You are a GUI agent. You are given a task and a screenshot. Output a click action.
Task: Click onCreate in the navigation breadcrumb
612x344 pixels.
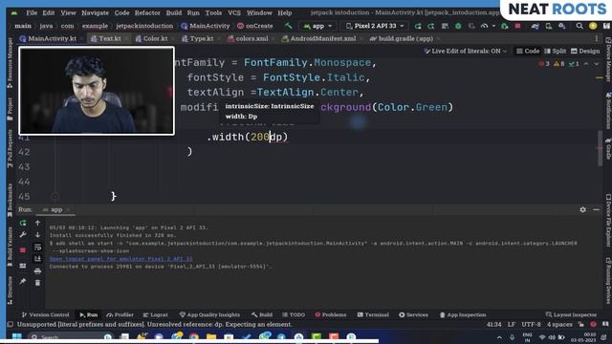tap(255, 26)
